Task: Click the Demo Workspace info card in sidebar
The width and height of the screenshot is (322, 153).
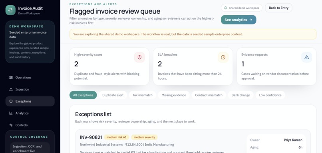Action: pos(30,42)
